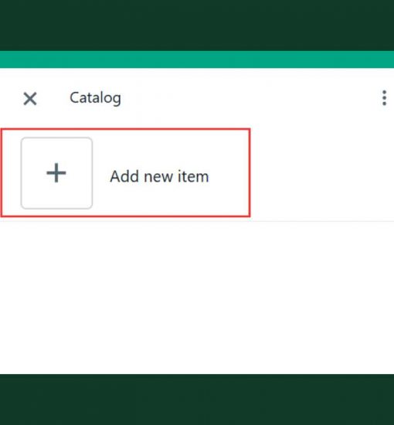Viewport: 394px width, 425px height.
Task: Tap the square plus thumbnail box
Action: coord(56,173)
